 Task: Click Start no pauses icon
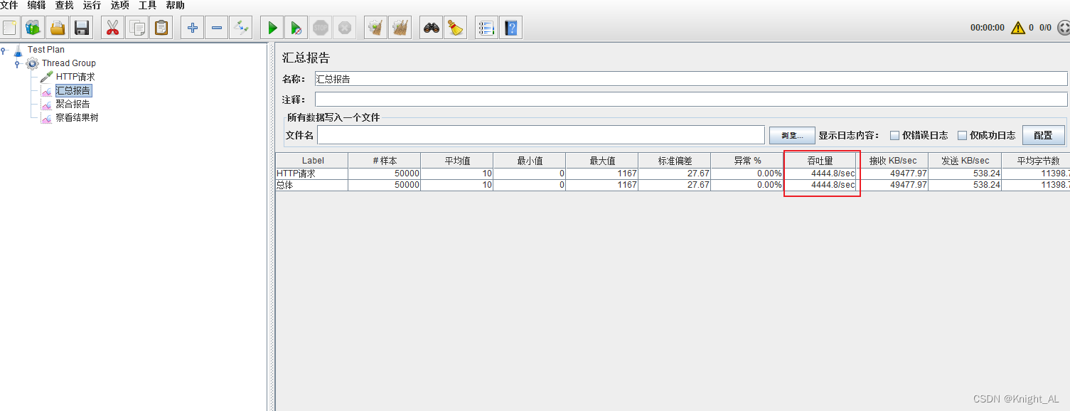296,28
